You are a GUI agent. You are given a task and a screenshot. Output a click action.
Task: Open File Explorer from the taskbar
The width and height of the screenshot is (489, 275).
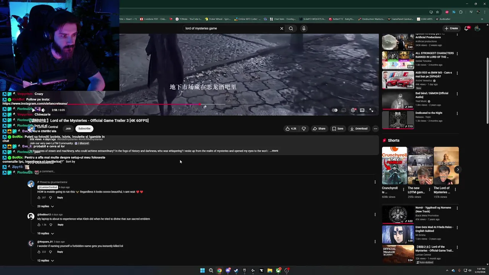pyautogui.click(x=270, y=270)
